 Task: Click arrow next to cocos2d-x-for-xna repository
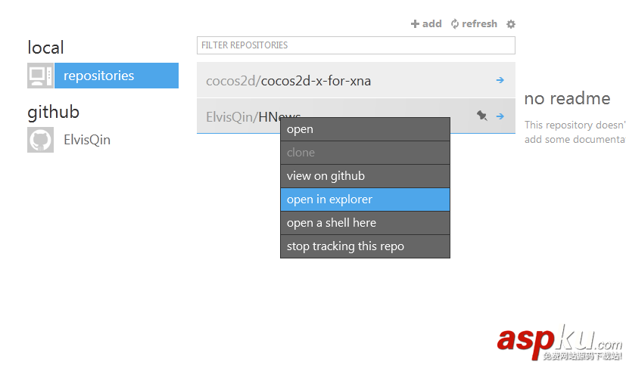click(500, 80)
